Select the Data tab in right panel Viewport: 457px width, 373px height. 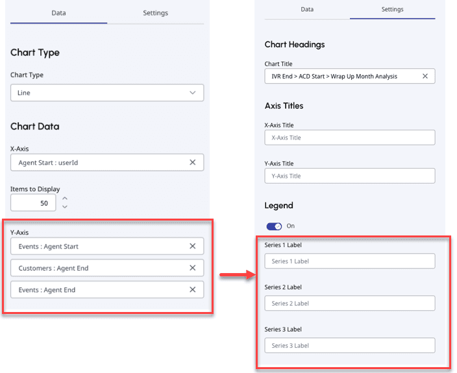coord(307,10)
